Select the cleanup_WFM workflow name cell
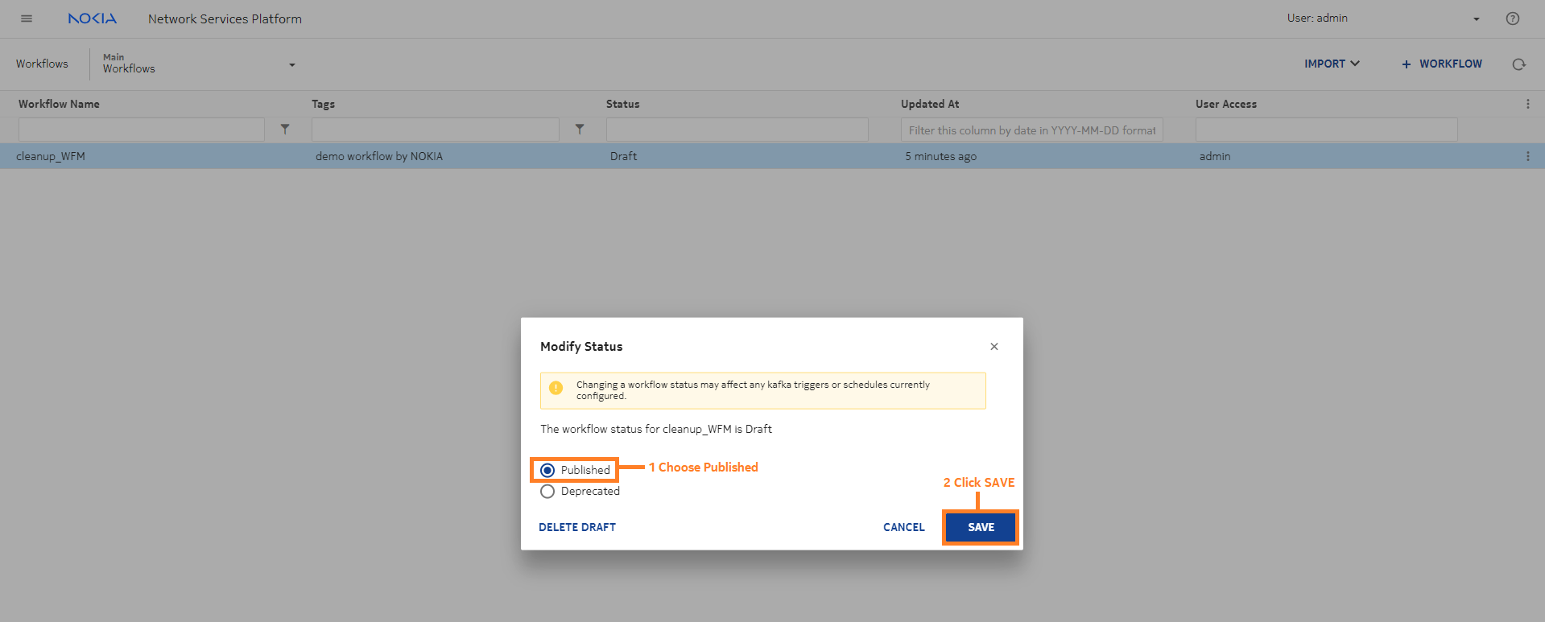Screen dimensions: 1545x622 (x=51, y=156)
